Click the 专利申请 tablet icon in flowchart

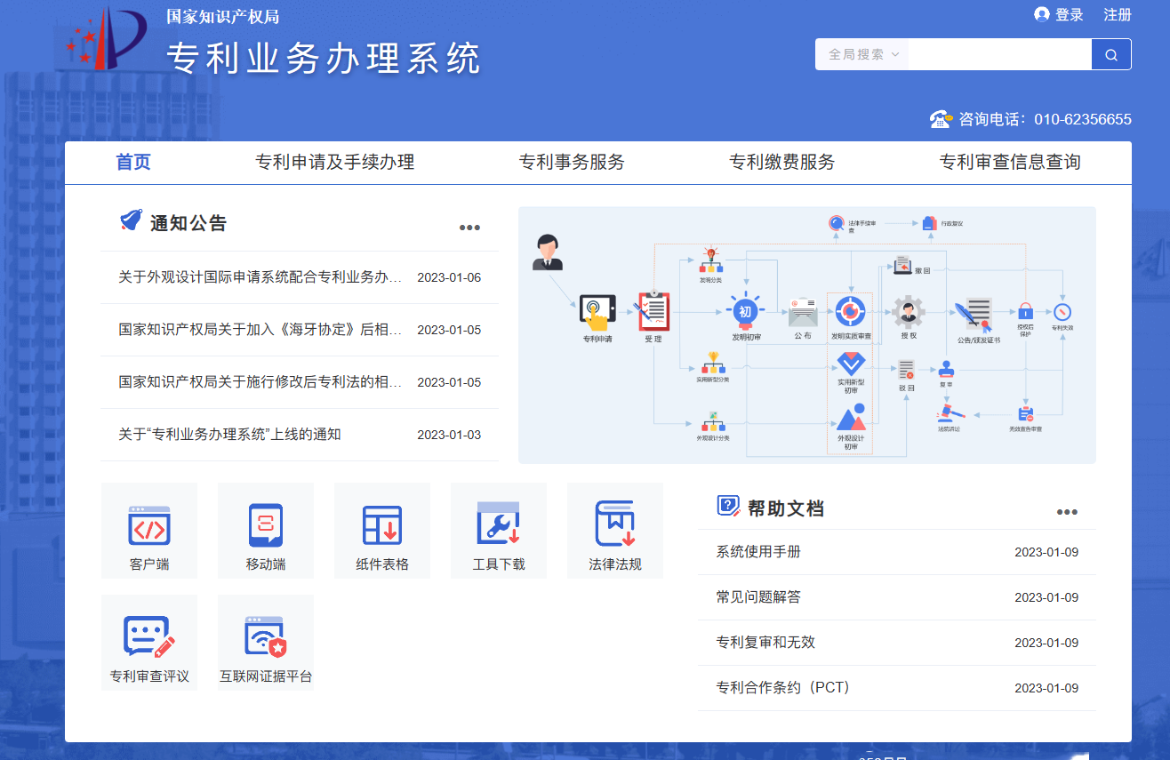click(597, 313)
